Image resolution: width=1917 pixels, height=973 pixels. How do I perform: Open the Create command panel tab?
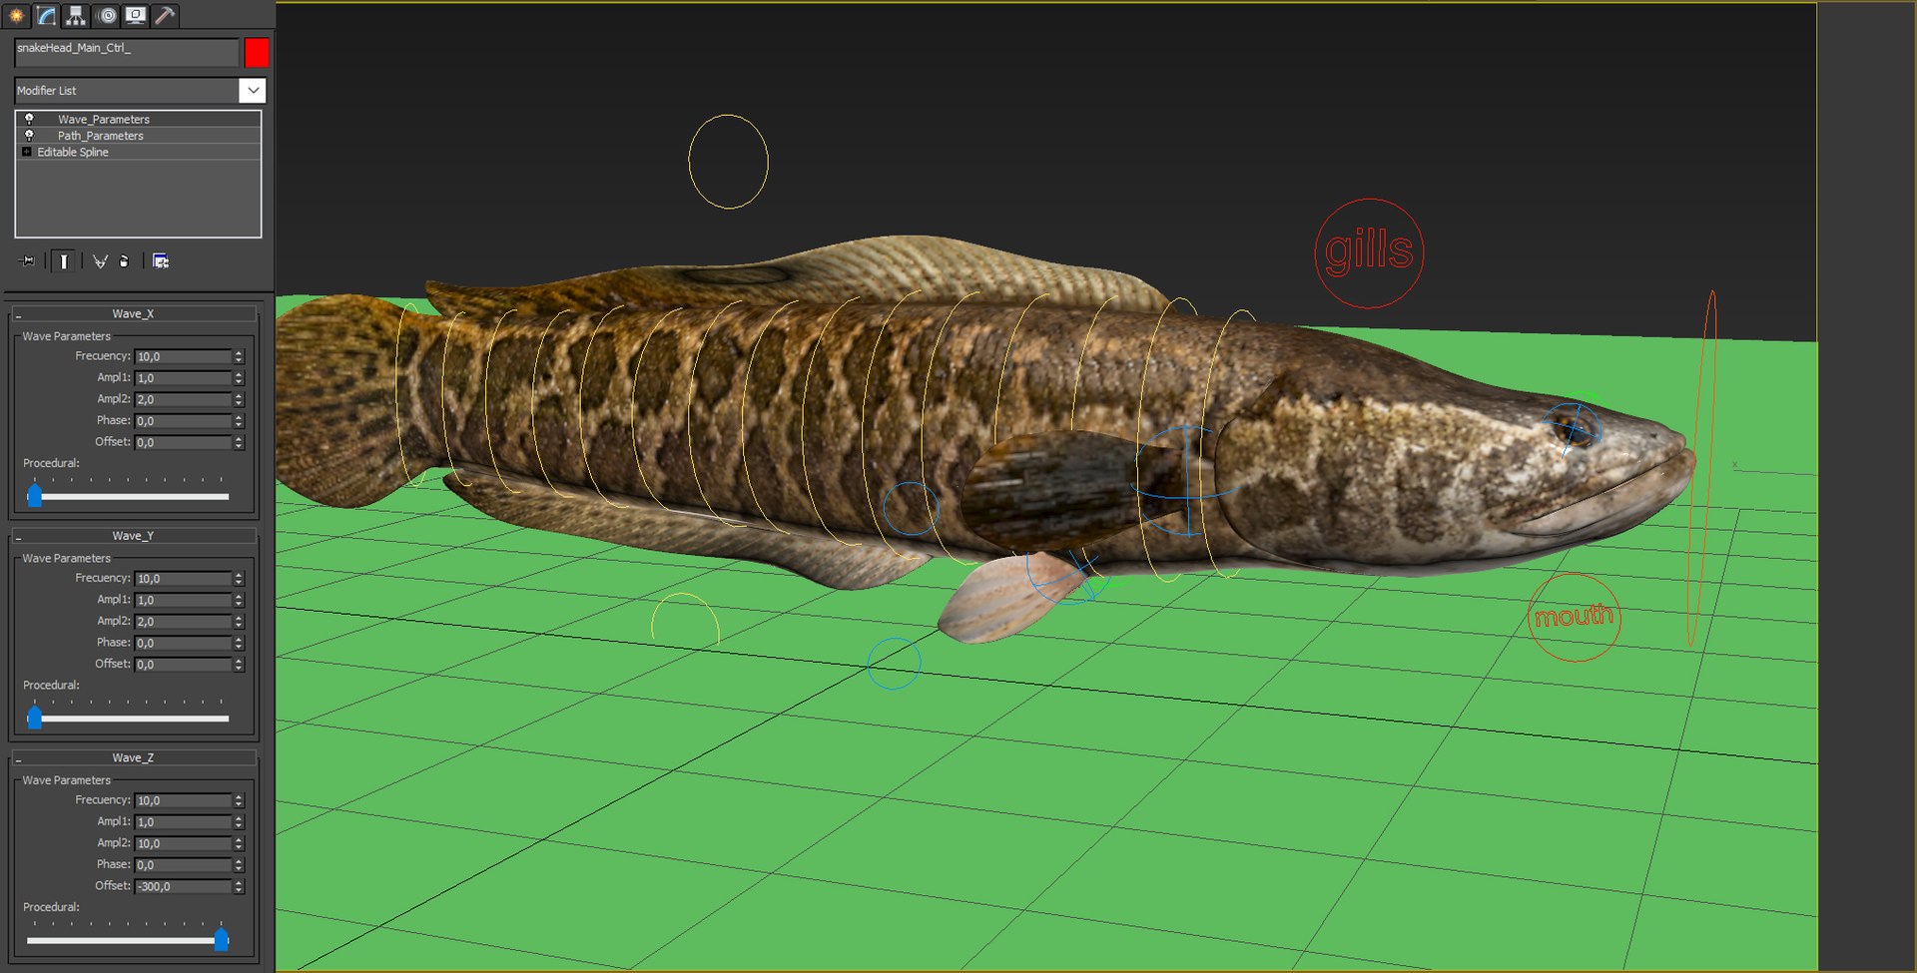click(x=16, y=15)
